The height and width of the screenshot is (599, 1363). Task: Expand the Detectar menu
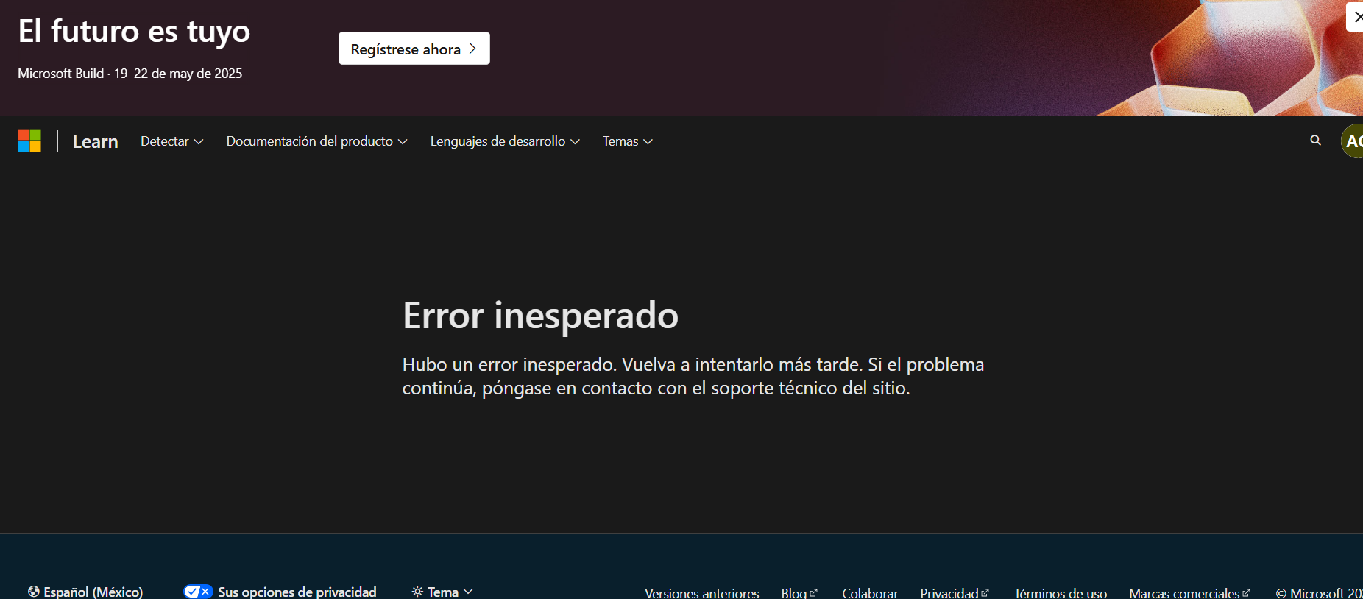[172, 141]
